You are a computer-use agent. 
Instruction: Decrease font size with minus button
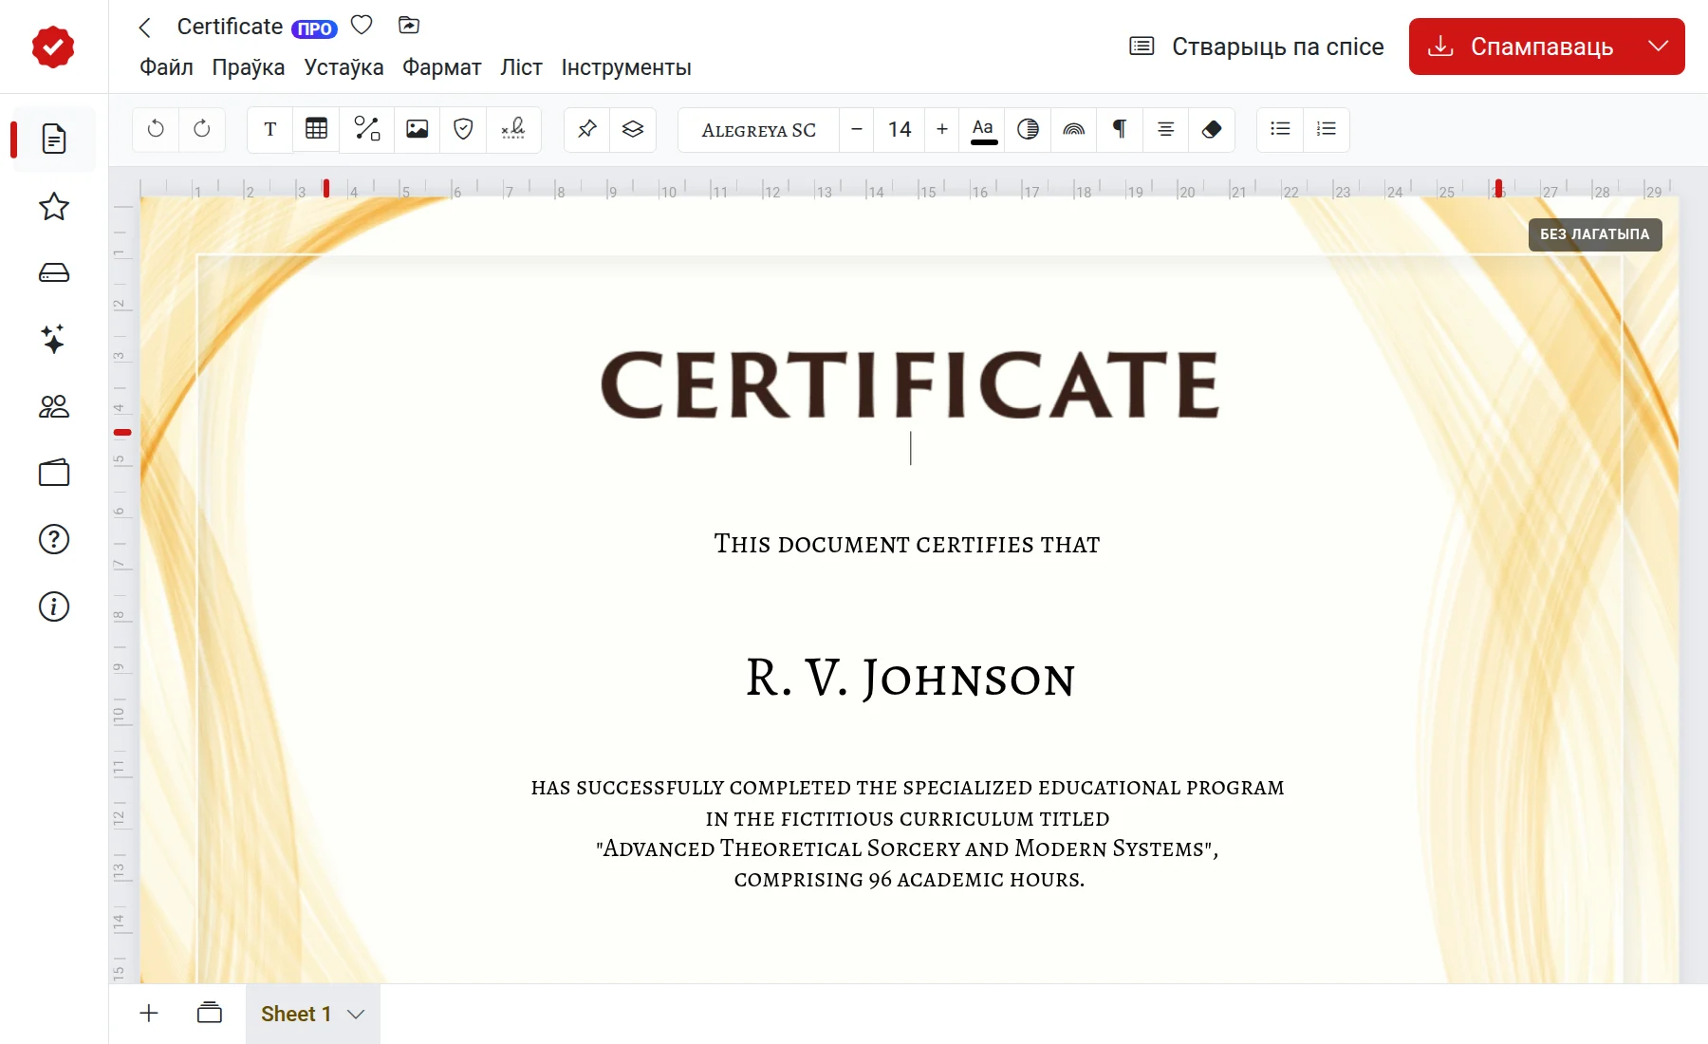point(857,129)
